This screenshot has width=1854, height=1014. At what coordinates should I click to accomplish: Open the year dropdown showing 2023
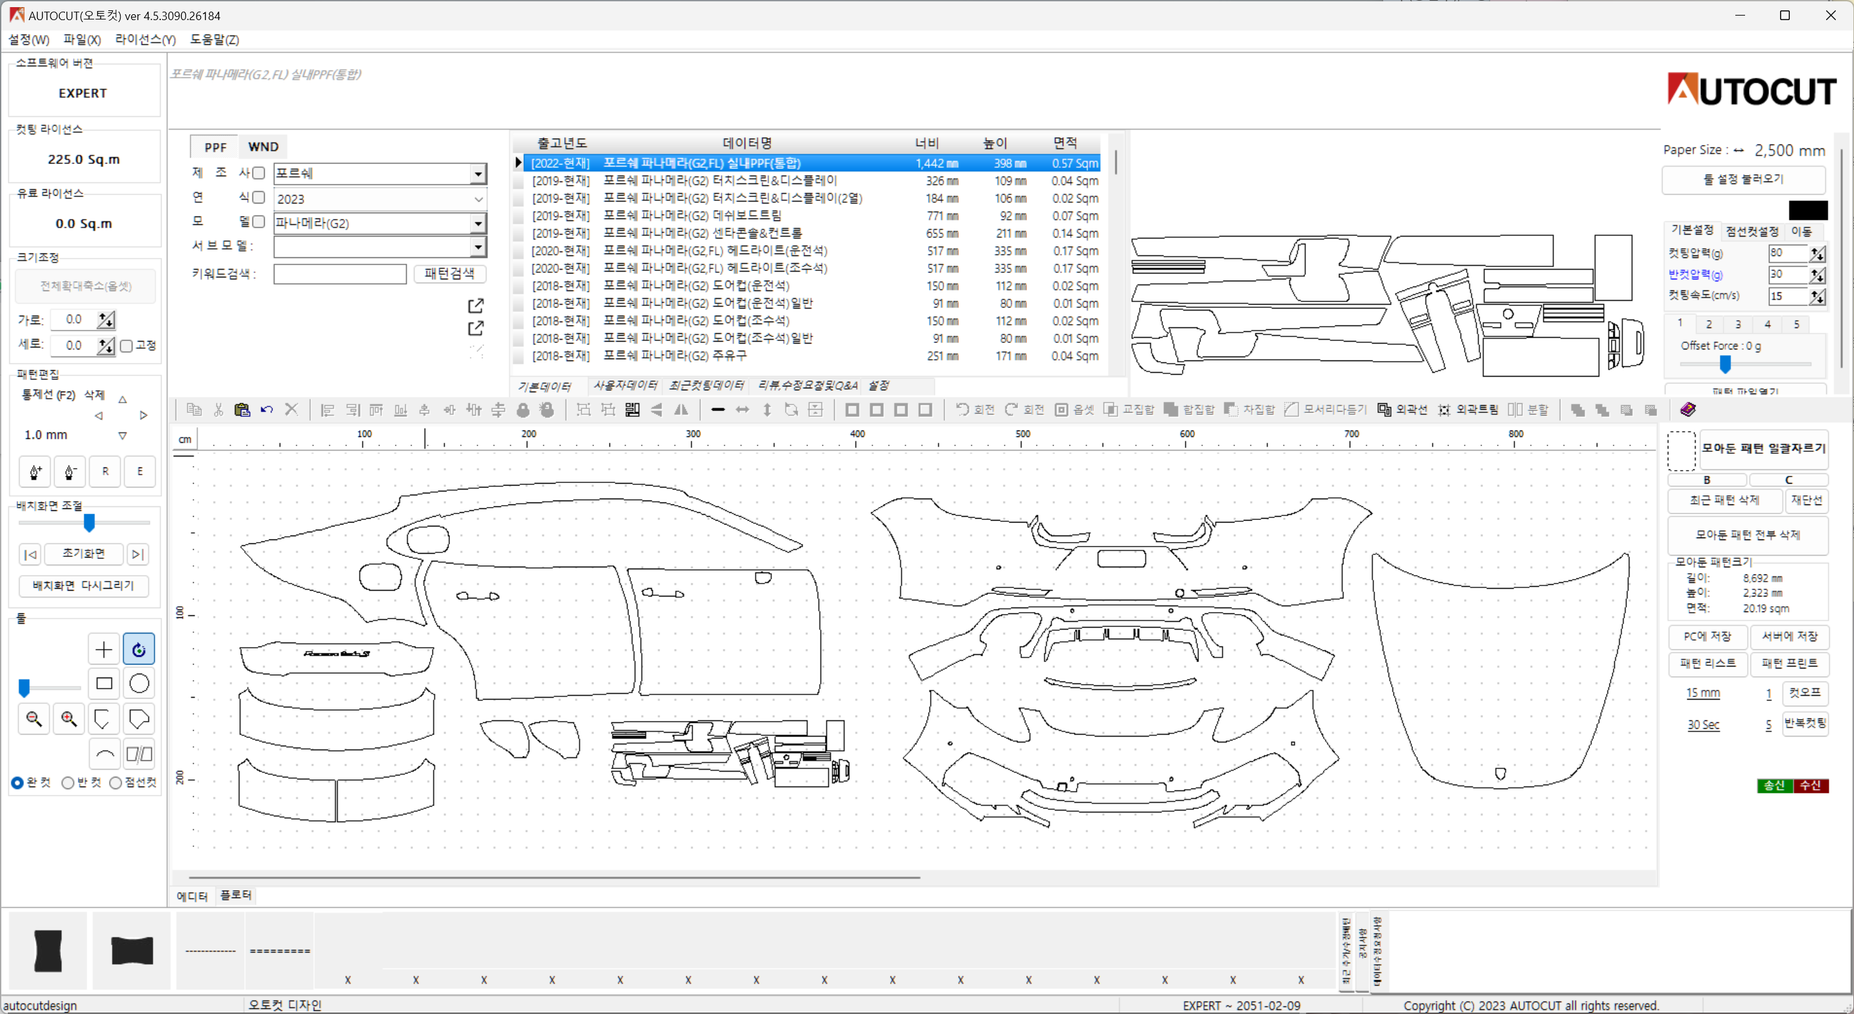point(380,198)
